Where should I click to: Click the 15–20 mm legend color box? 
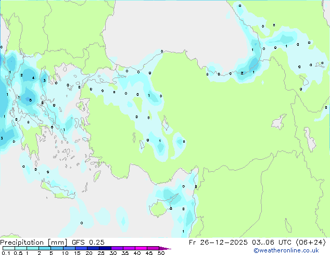tap(81, 248)
